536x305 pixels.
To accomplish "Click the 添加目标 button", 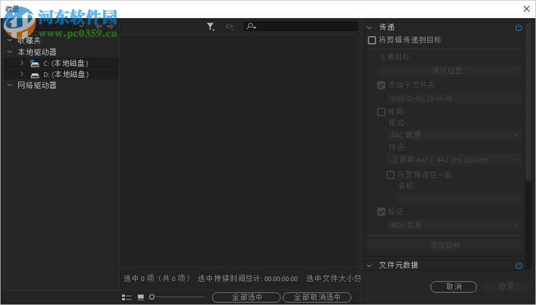I will tap(445, 246).
